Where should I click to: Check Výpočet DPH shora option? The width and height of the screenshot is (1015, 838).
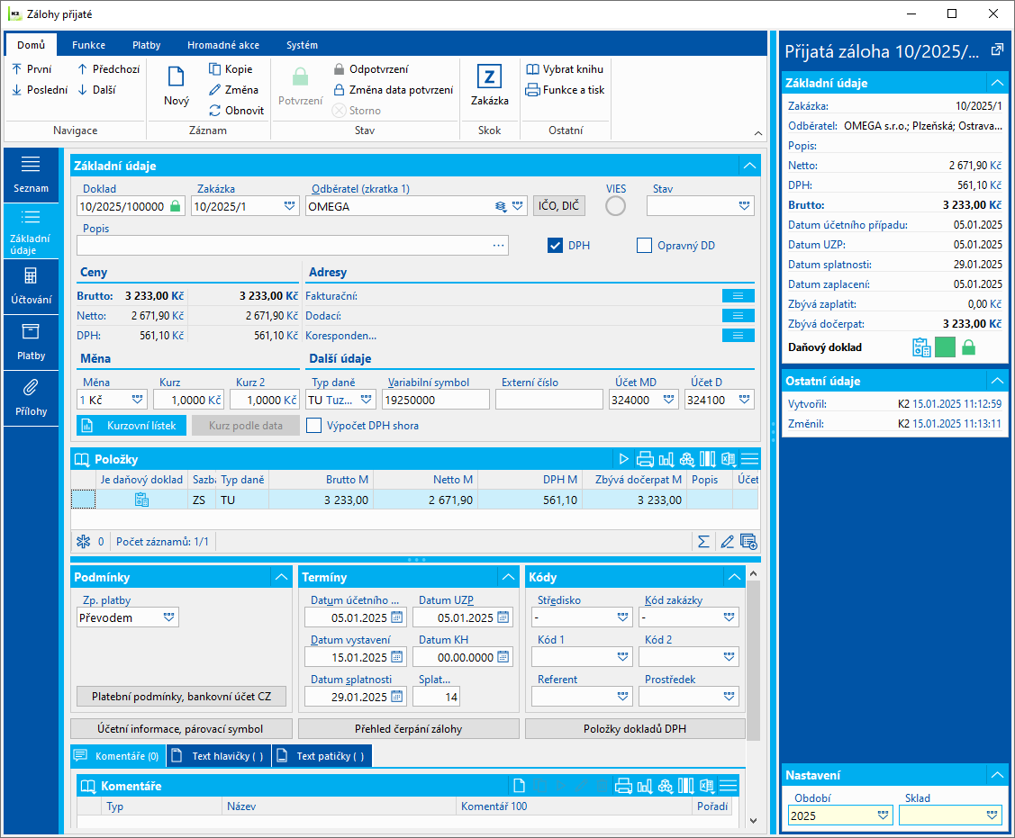[x=313, y=426]
